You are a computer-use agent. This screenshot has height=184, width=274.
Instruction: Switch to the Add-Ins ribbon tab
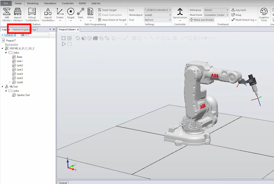point(96,3)
